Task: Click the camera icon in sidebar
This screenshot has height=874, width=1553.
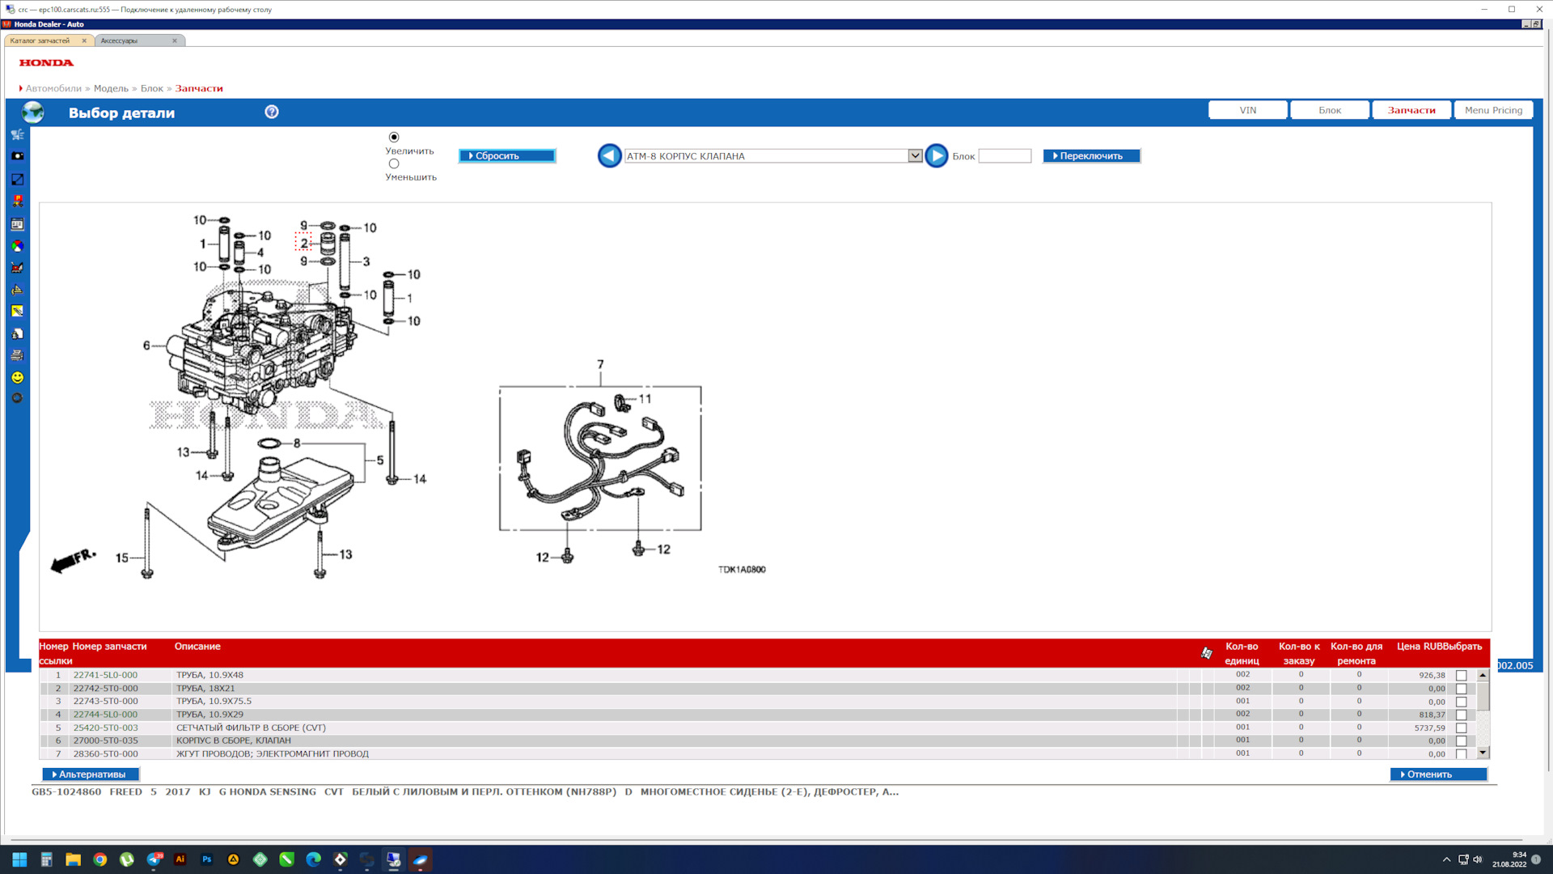Action: point(17,156)
